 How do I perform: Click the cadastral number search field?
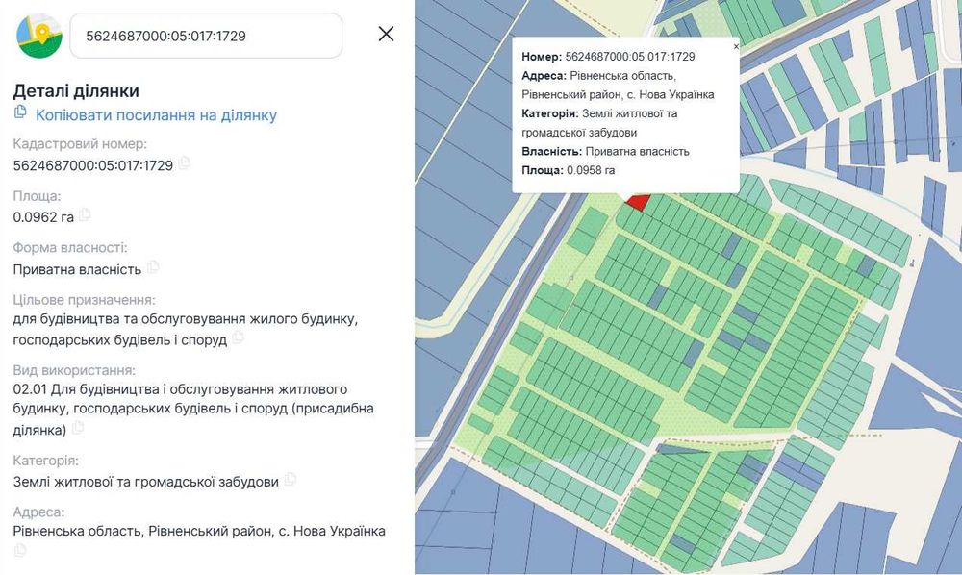point(206,36)
